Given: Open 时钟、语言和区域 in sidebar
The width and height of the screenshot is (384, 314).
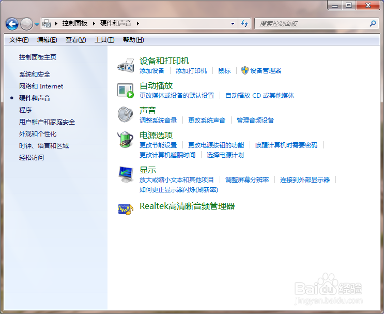Looking at the screenshot, I should pyautogui.click(x=44, y=145).
